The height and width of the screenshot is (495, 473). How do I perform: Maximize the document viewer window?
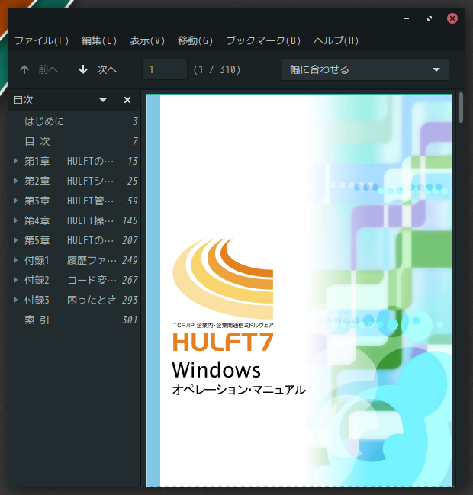(x=430, y=18)
